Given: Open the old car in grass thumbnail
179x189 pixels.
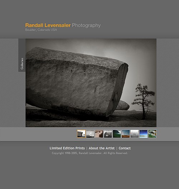Looking at the screenshot, I should point(152,134).
